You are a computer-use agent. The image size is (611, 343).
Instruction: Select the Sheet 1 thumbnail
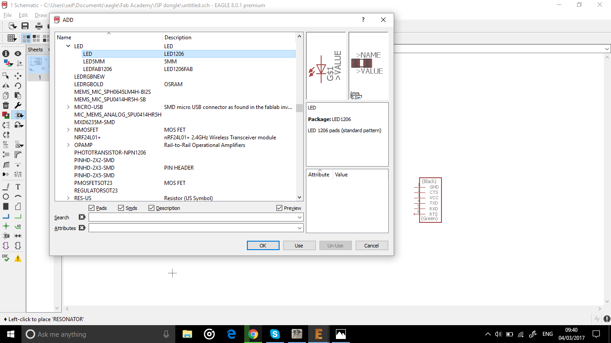[39, 65]
